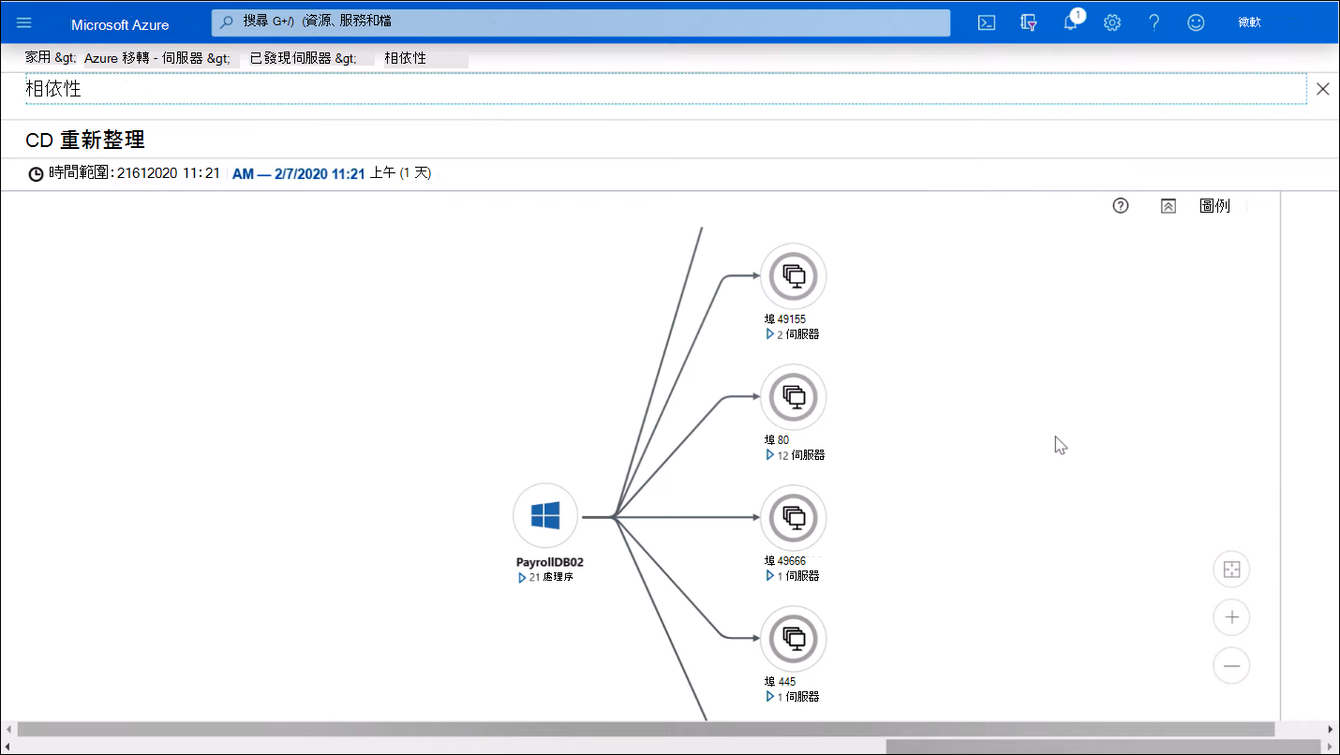The image size is (1340, 755).
Task: Select the port 49155 server group node
Action: (x=793, y=275)
